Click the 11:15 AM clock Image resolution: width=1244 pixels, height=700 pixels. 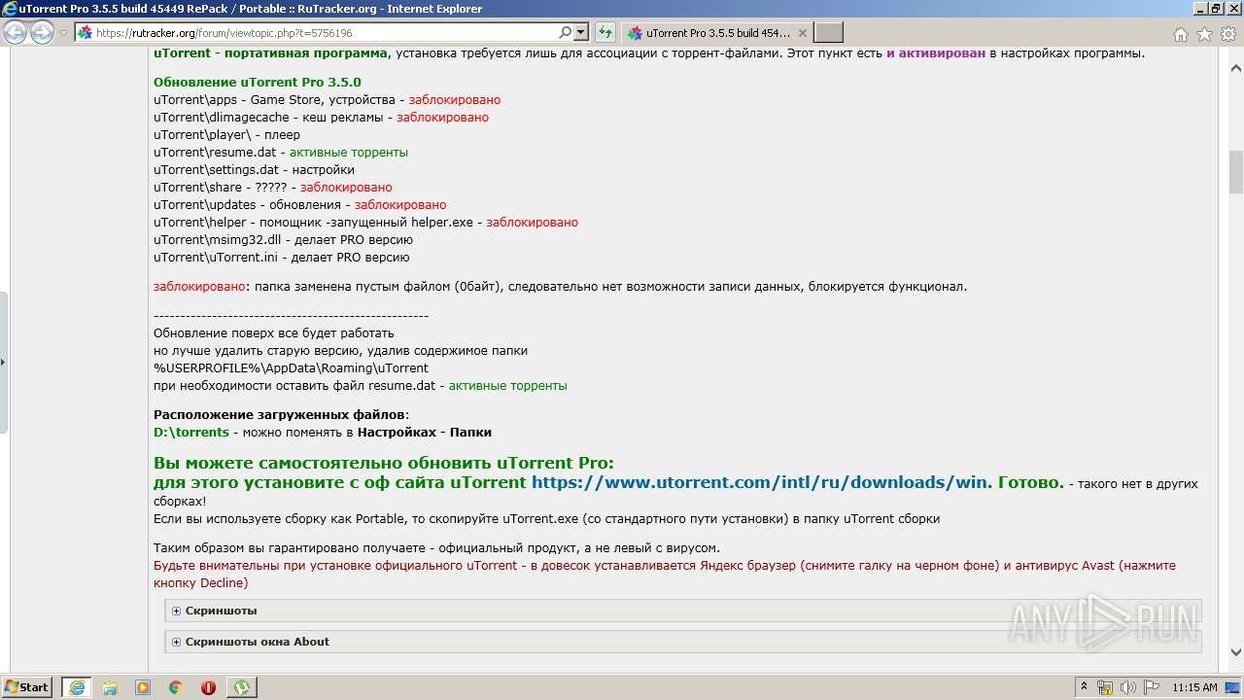click(1194, 686)
